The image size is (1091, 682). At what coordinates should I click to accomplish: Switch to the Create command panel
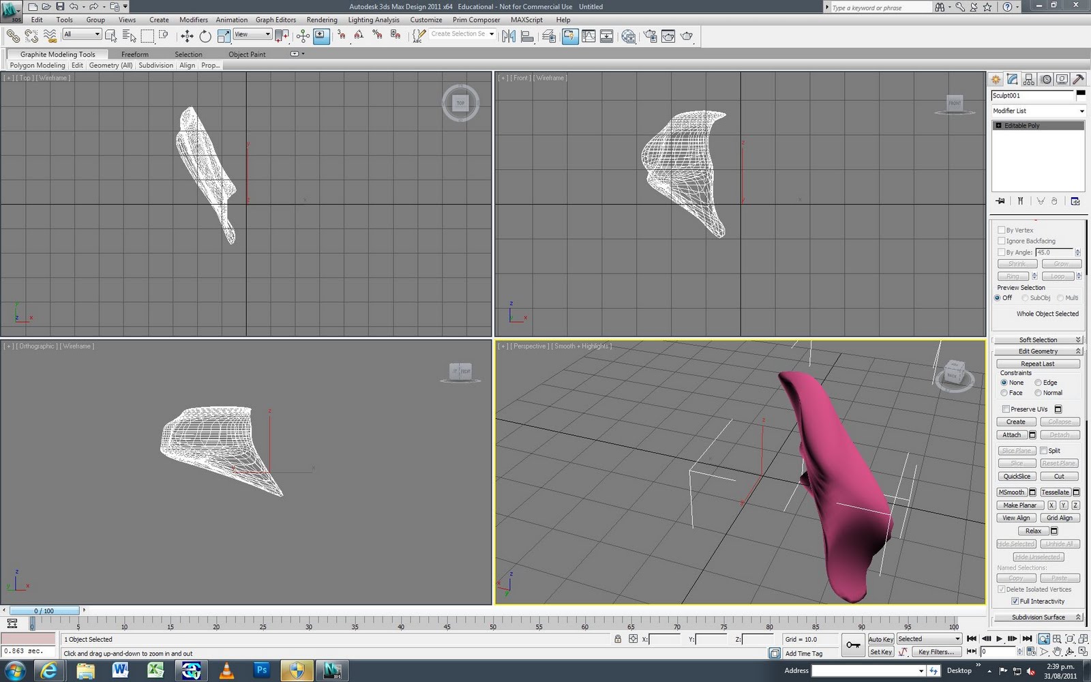tap(995, 79)
